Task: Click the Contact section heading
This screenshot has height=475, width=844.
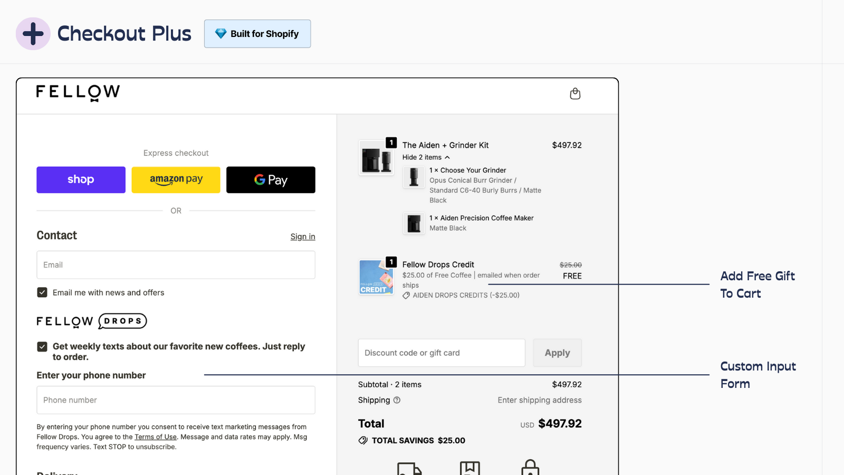Action: [56, 235]
